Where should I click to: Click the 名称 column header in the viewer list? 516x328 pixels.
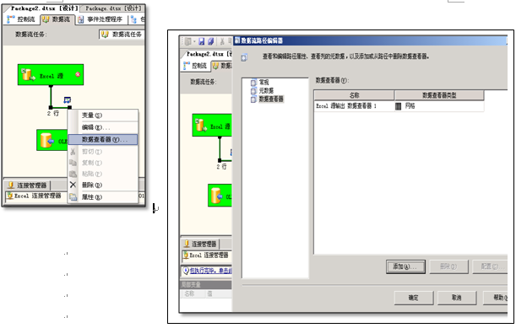point(354,95)
